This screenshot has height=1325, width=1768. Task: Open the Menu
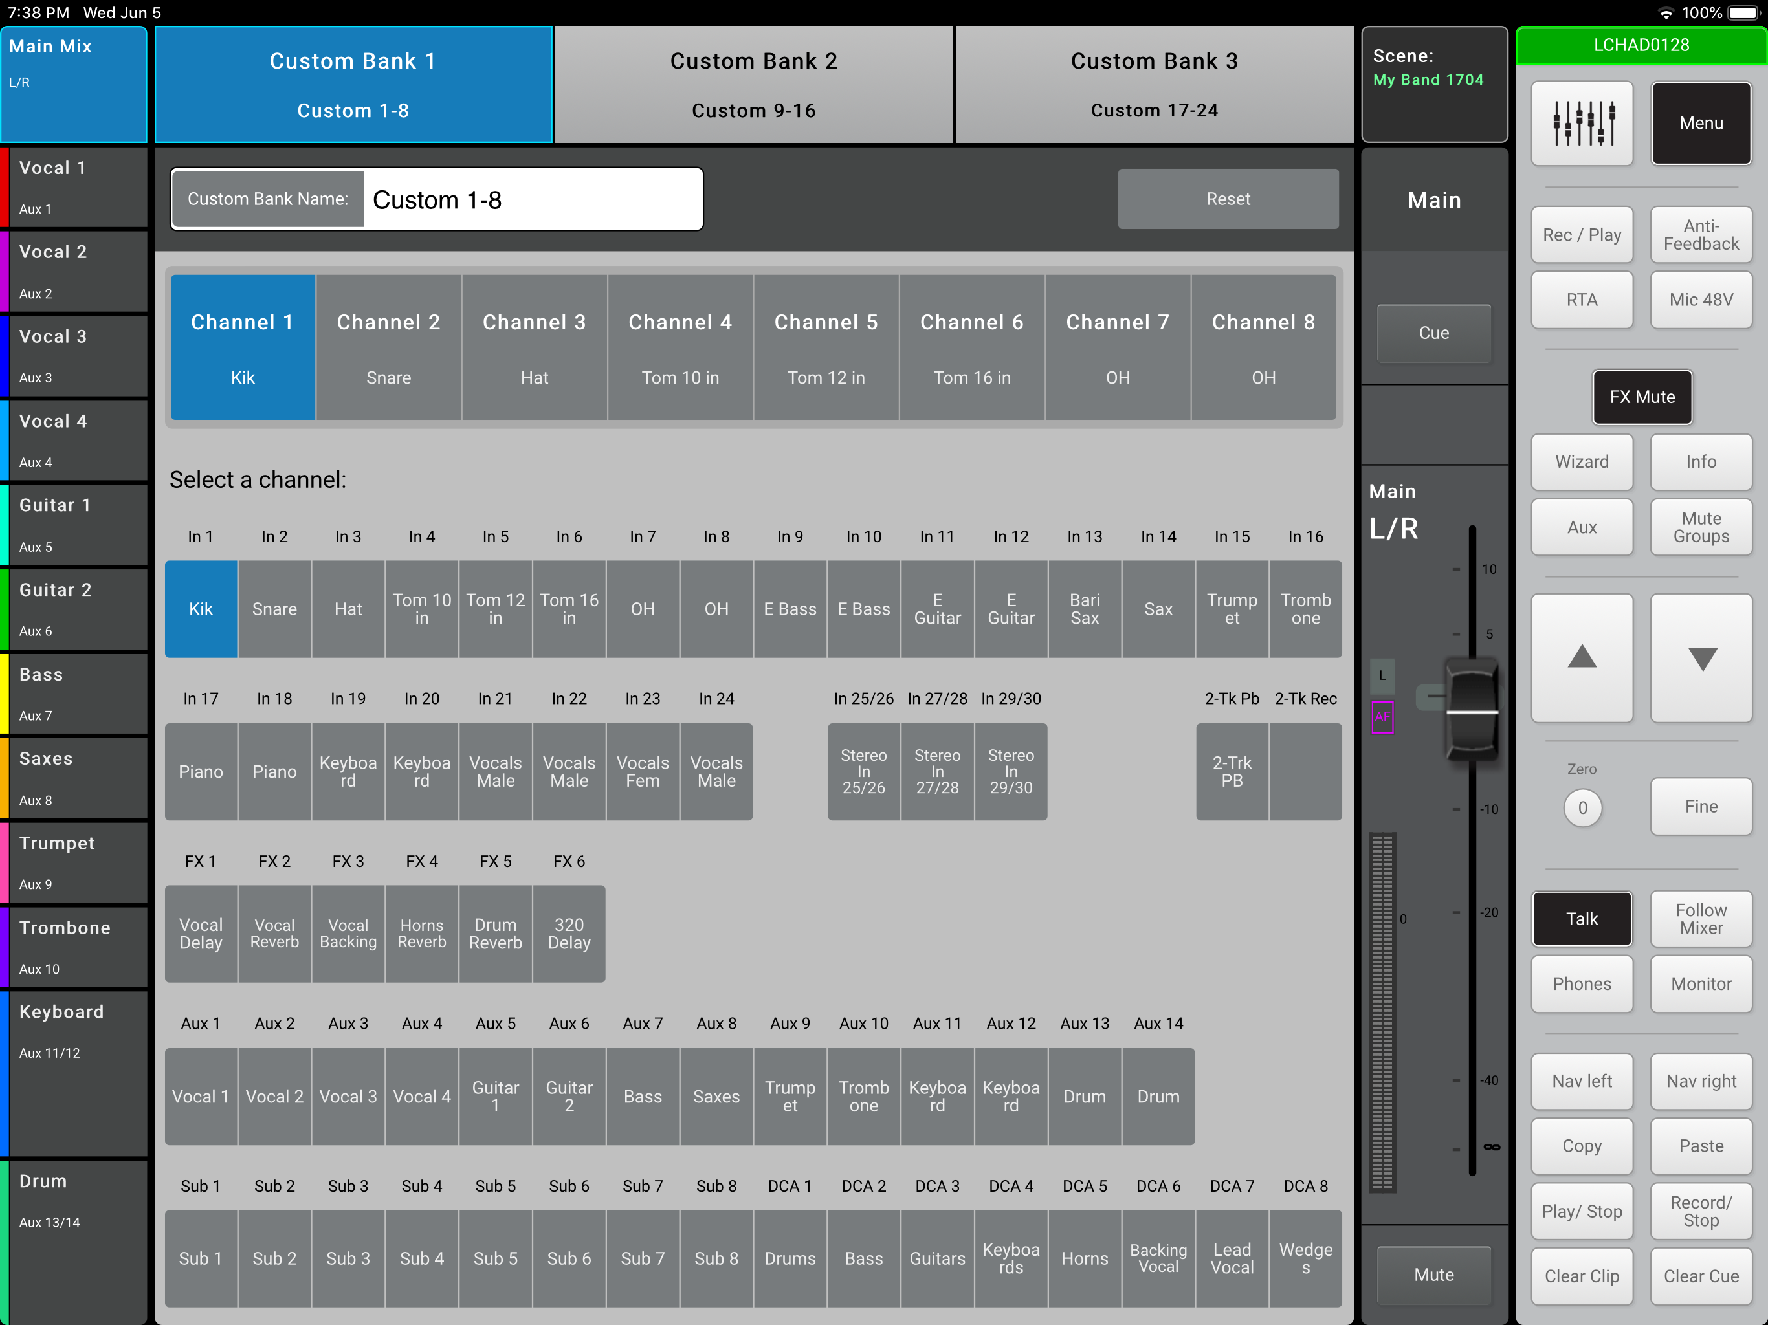(1701, 123)
